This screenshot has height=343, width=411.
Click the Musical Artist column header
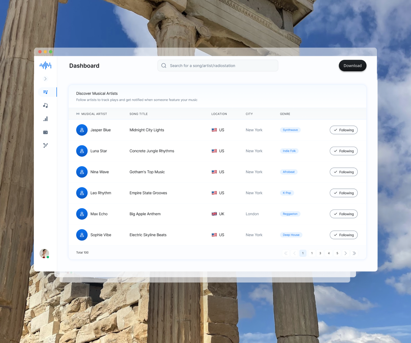94,114
